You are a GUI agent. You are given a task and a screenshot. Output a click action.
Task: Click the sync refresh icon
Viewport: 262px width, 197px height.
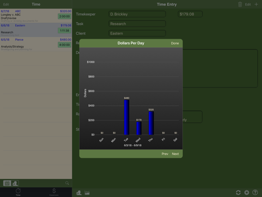click(x=238, y=192)
